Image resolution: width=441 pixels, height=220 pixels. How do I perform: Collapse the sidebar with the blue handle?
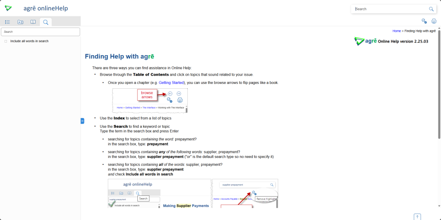(82, 121)
